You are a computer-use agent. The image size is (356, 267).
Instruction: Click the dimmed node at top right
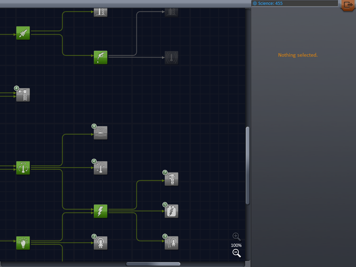pos(171,12)
